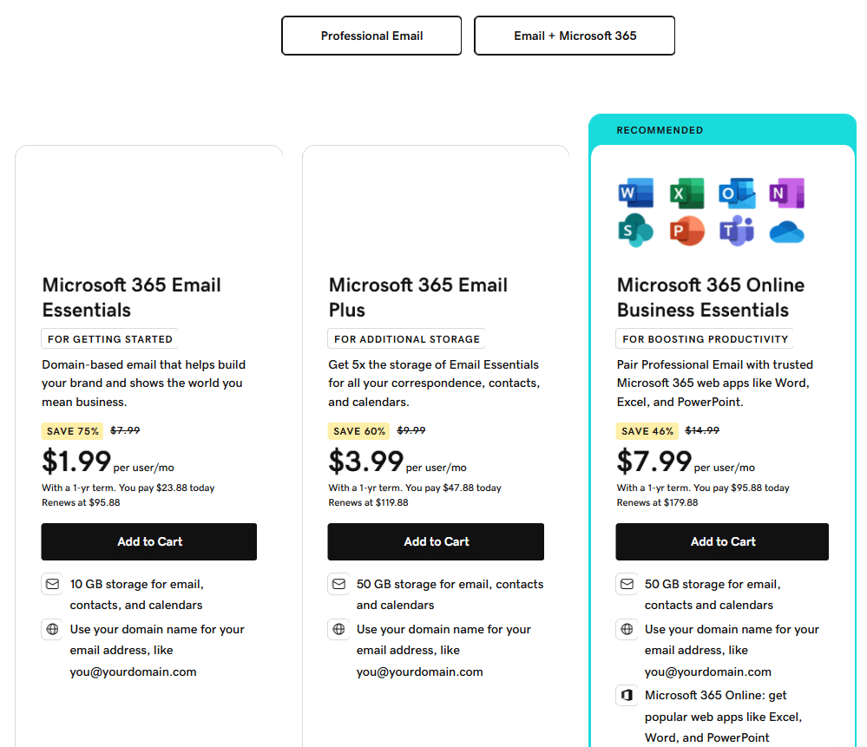Click the Microsoft OneNote app icon
This screenshot has height=747, width=867.
(x=787, y=193)
